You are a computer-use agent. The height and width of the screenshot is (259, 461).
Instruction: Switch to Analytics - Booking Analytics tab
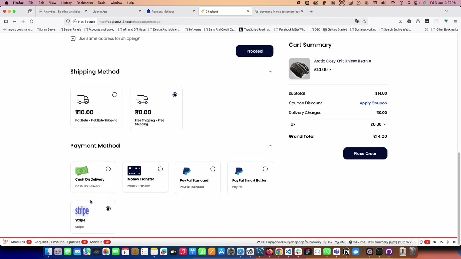pyautogui.click(x=62, y=12)
